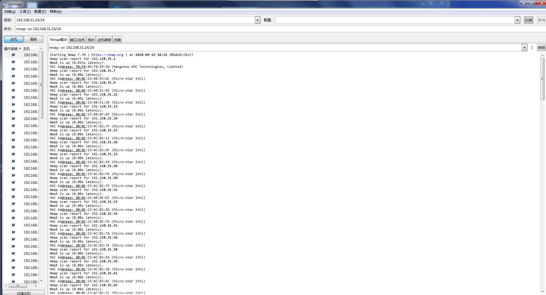This screenshot has width=546, height=295.
Task: Open the 帮助(H) menu
Action: click(55, 12)
